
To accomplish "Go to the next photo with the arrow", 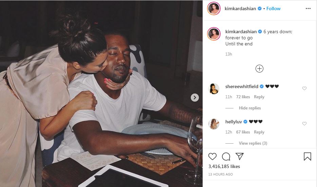I will point(195,98).
